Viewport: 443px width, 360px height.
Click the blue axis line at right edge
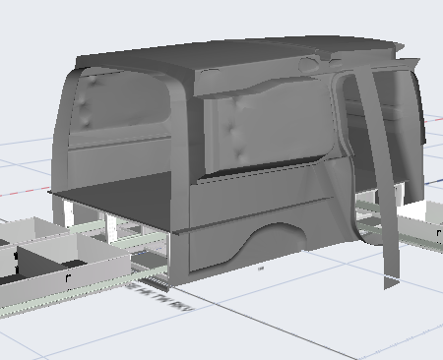(435, 182)
